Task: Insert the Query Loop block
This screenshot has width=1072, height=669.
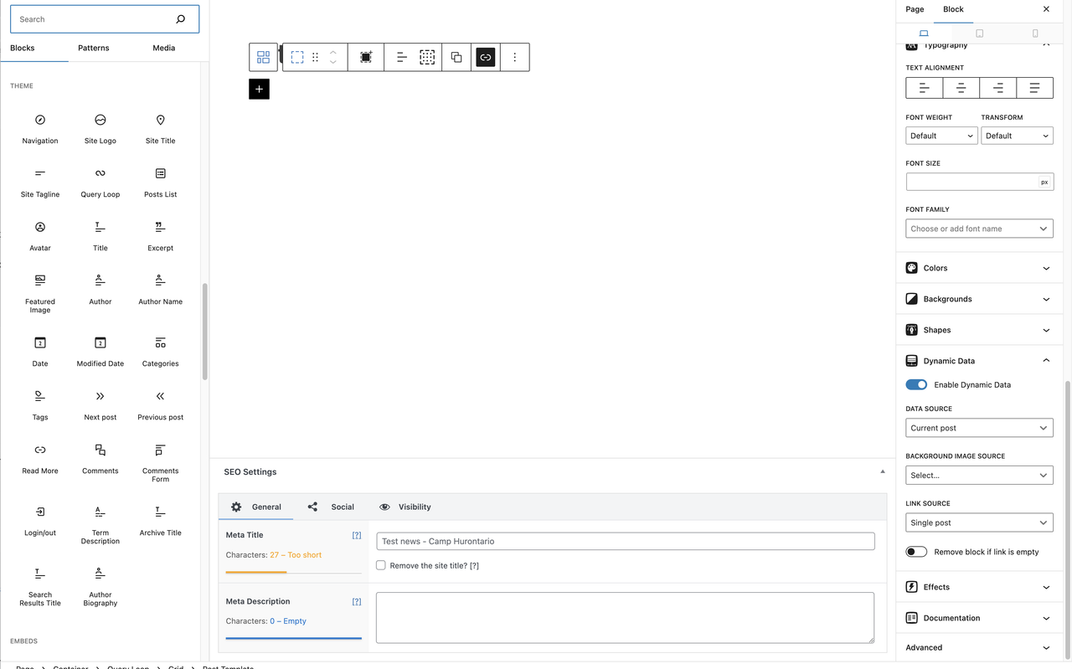Action: click(x=100, y=183)
